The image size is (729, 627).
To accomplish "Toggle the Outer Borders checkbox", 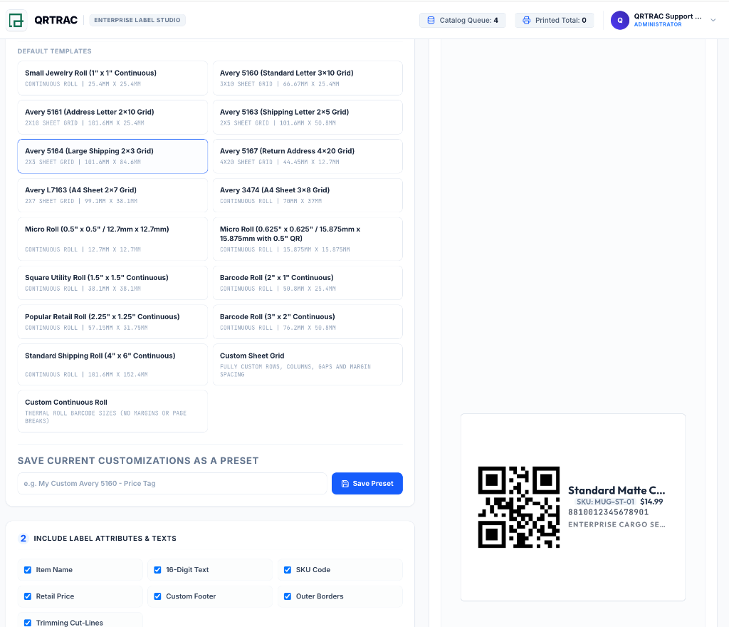I will pyautogui.click(x=288, y=596).
